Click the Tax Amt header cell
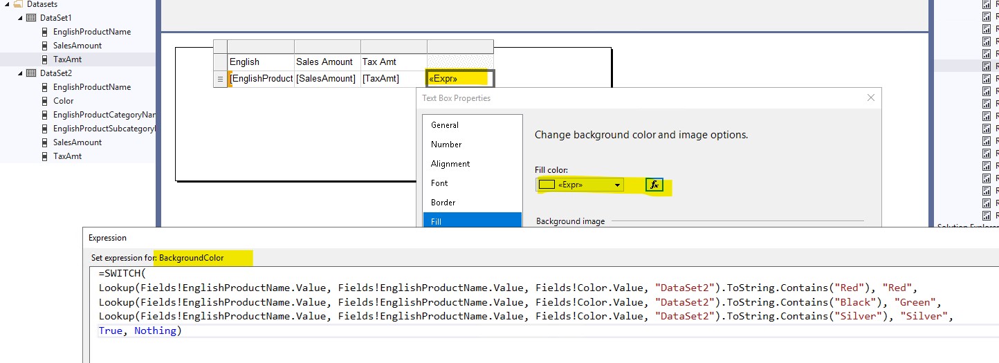This screenshot has height=363, width=999. point(394,62)
